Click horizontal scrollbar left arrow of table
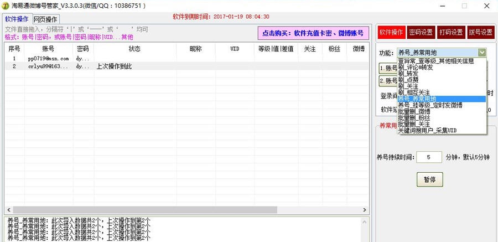Image resolution: width=498 pixels, height=242 pixels. (x=8, y=210)
